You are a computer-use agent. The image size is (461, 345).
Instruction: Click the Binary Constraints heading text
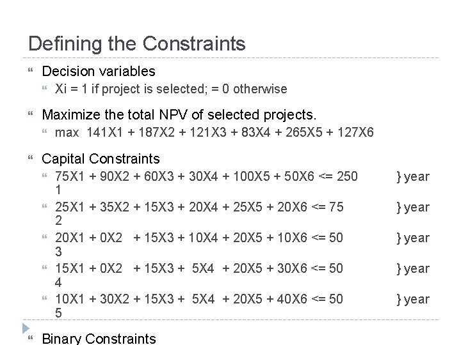pyautogui.click(x=99, y=338)
